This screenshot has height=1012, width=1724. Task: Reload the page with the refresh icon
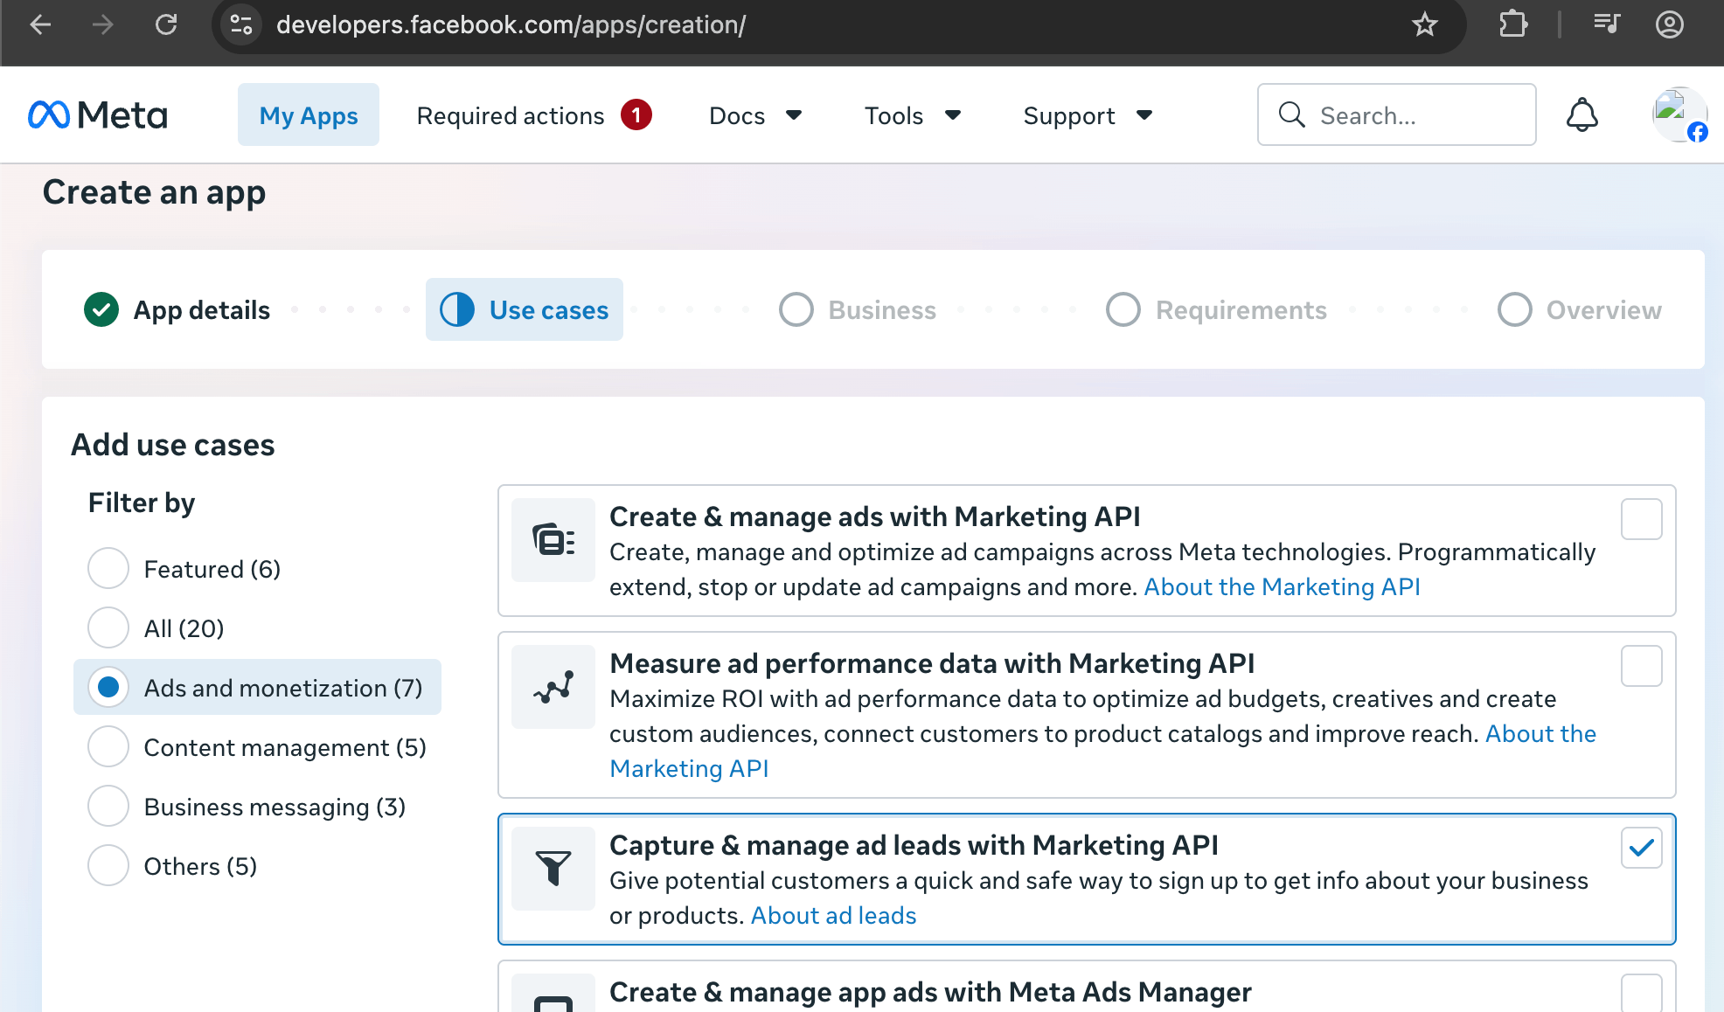point(166,24)
